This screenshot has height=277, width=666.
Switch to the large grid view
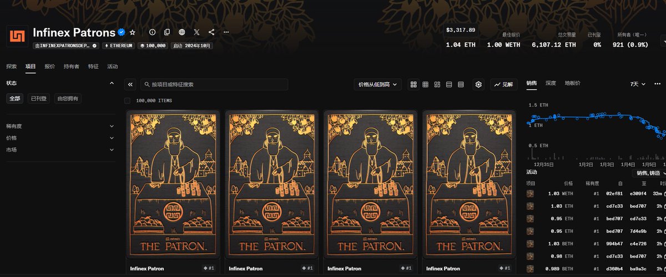[413, 84]
